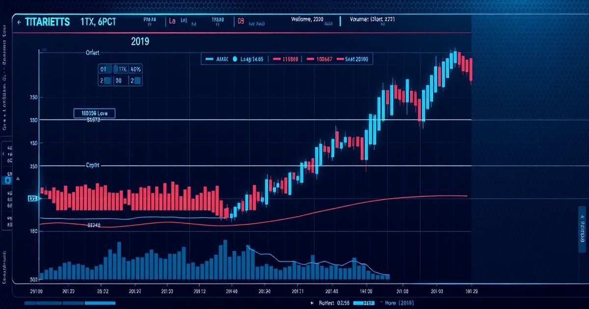Viewport: 589px width, 309px height.
Task: Click the cursor arrow icon next to Rotfest
Action: [x=312, y=303]
